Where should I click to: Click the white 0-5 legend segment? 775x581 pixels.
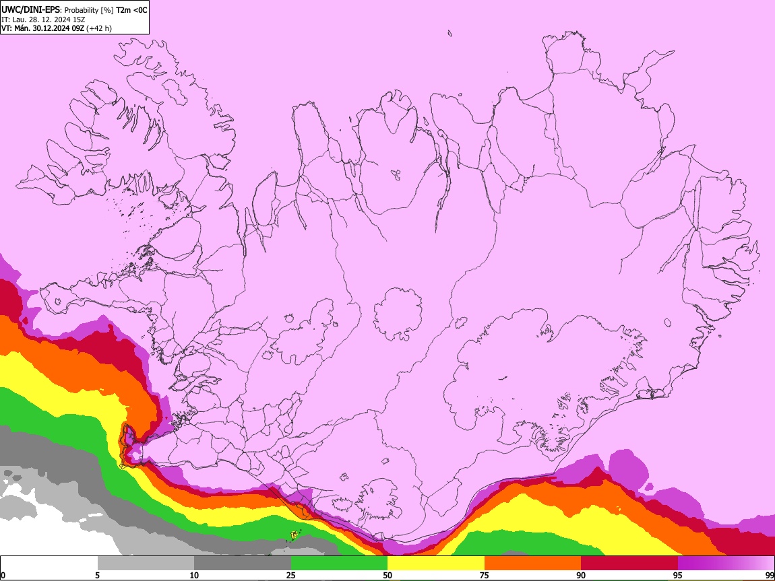tap(49, 563)
